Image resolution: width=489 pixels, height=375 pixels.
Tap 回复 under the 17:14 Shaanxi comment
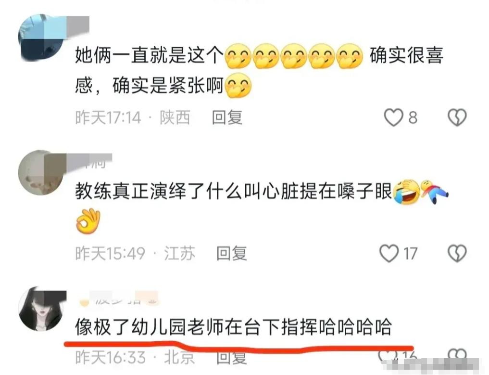pyautogui.click(x=227, y=117)
